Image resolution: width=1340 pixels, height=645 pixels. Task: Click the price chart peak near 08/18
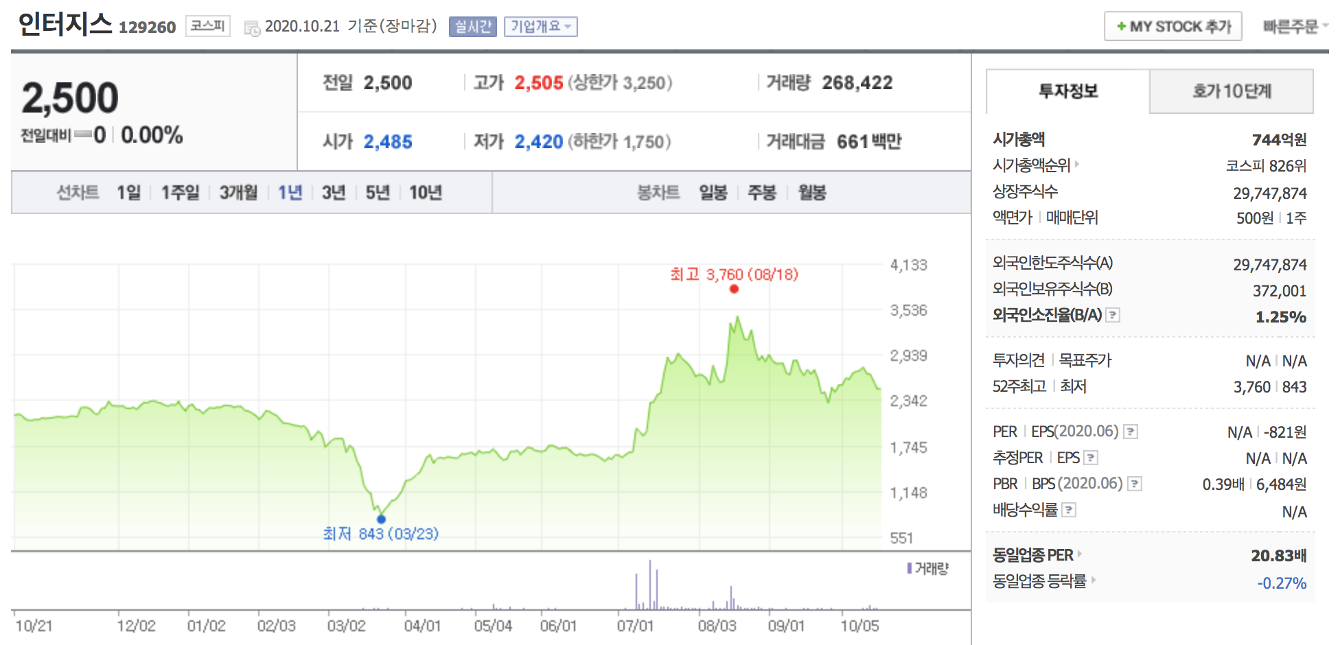[x=737, y=317]
